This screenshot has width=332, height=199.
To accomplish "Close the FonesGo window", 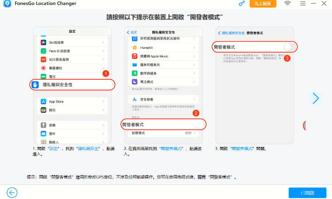I will tap(324, 4).
